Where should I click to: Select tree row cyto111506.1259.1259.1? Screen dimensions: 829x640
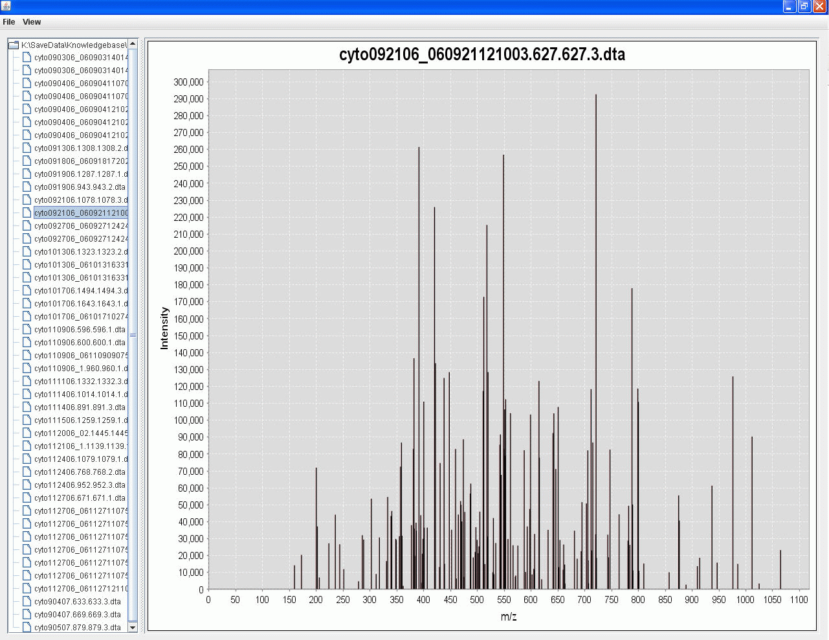81,420
